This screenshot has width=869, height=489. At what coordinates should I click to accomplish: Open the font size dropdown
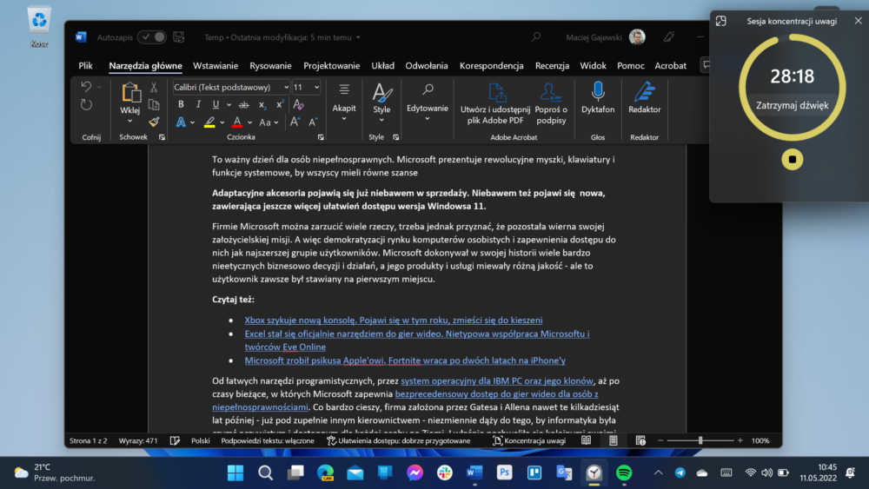click(x=316, y=87)
